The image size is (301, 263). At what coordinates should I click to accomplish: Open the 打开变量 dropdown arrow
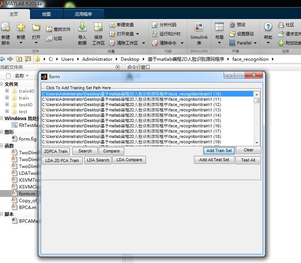pyautogui.click(x=138, y=34)
